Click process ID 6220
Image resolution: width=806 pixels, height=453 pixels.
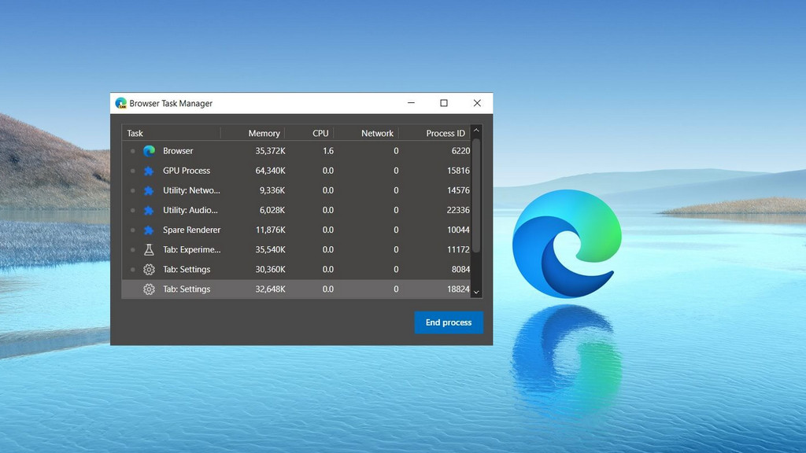(460, 151)
